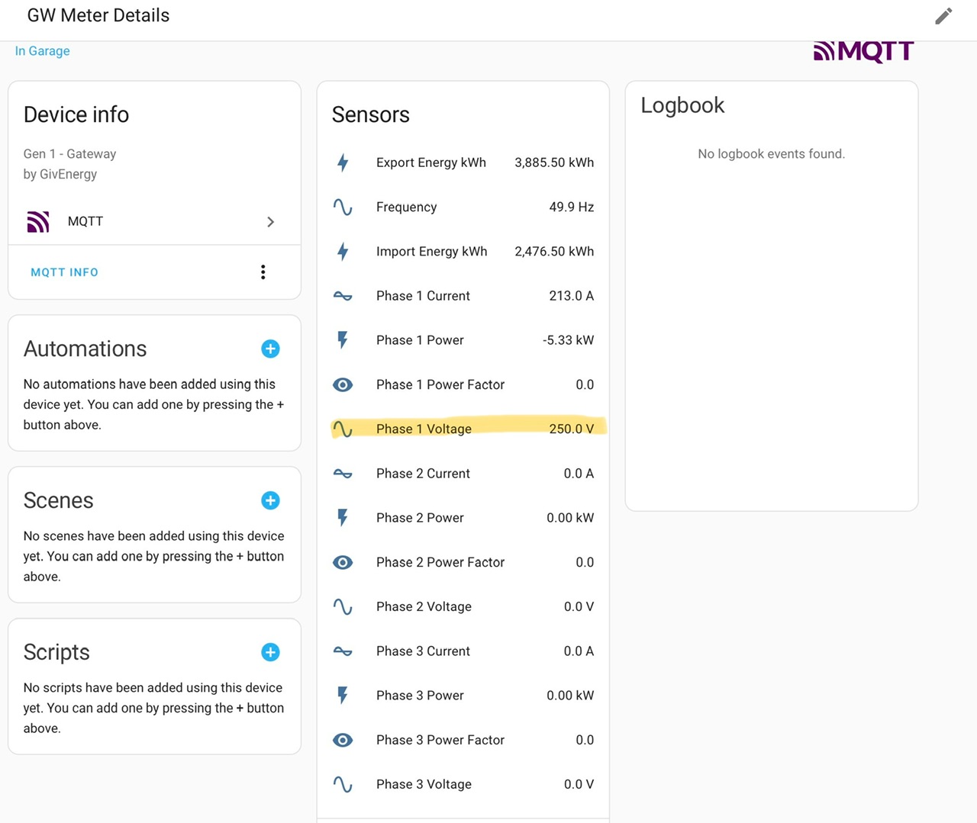This screenshot has height=823, width=977.
Task: Open the Phase 2 Power label
Action: coord(420,518)
